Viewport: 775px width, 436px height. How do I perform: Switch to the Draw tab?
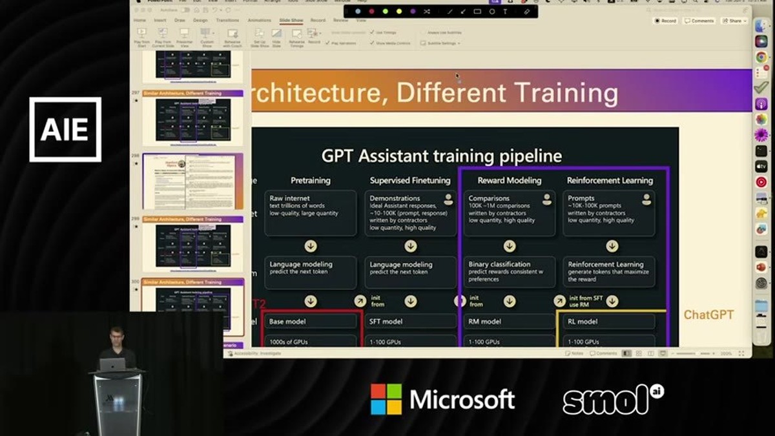180,20
